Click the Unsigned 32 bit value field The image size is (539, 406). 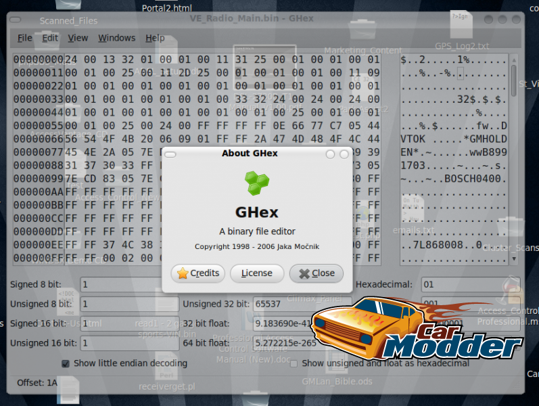tap(302, 304)
